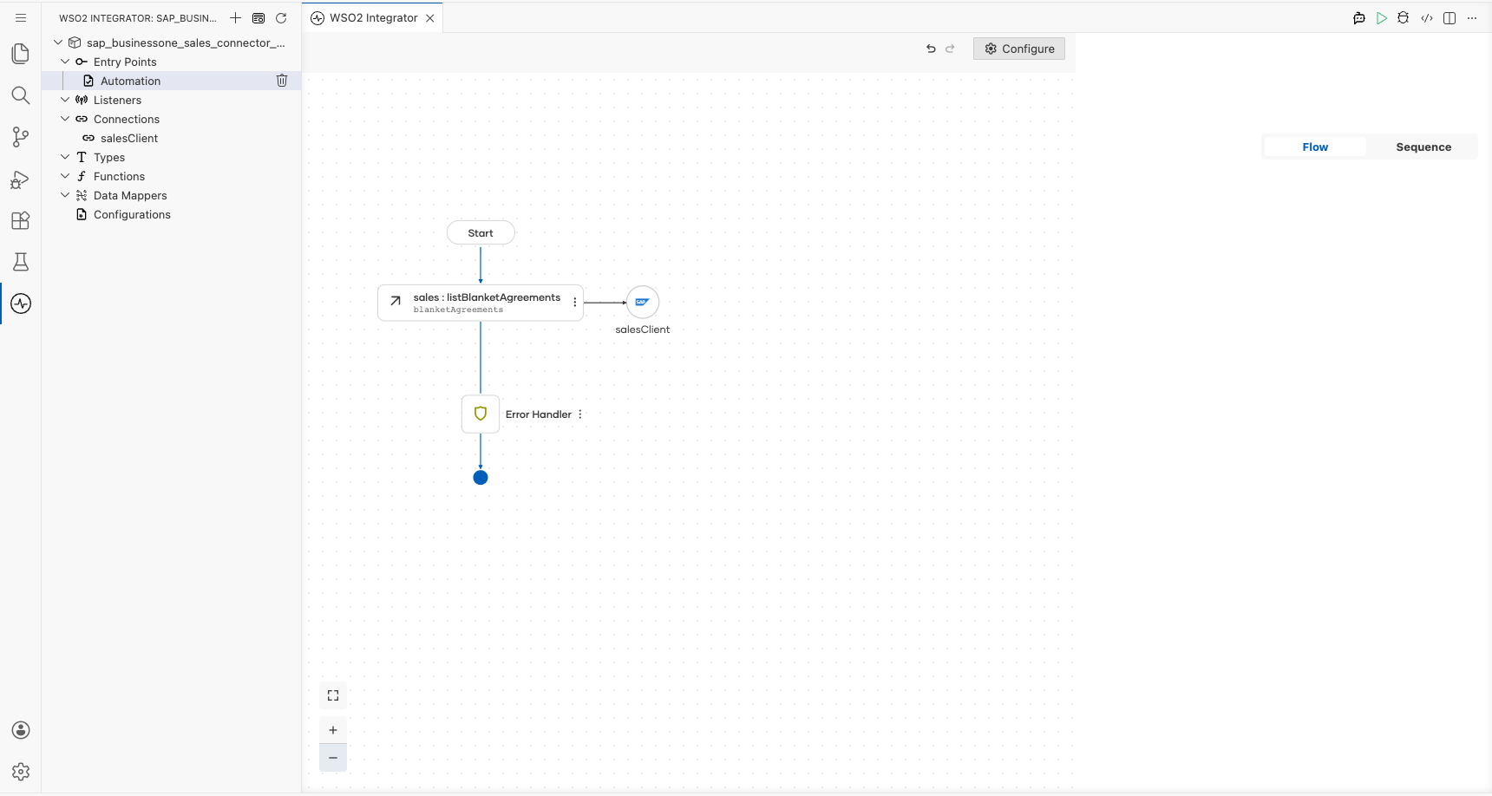This screenshot has width=1492, height=796.
Task: Click the Start node in the flow
Action: 481,233
